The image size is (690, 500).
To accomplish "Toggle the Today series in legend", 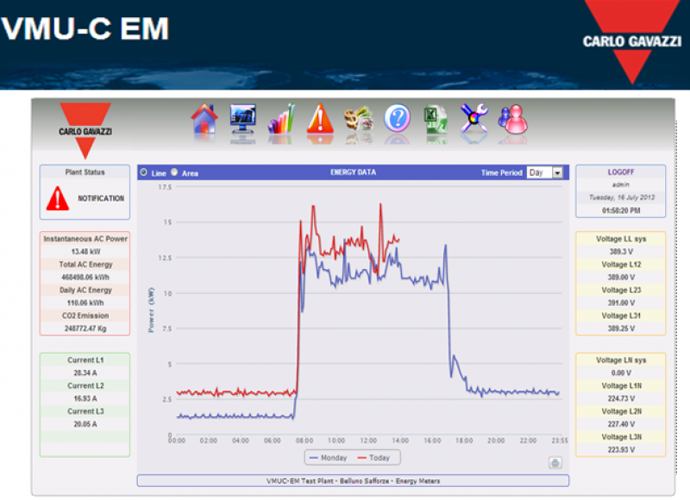I will 373,458.
